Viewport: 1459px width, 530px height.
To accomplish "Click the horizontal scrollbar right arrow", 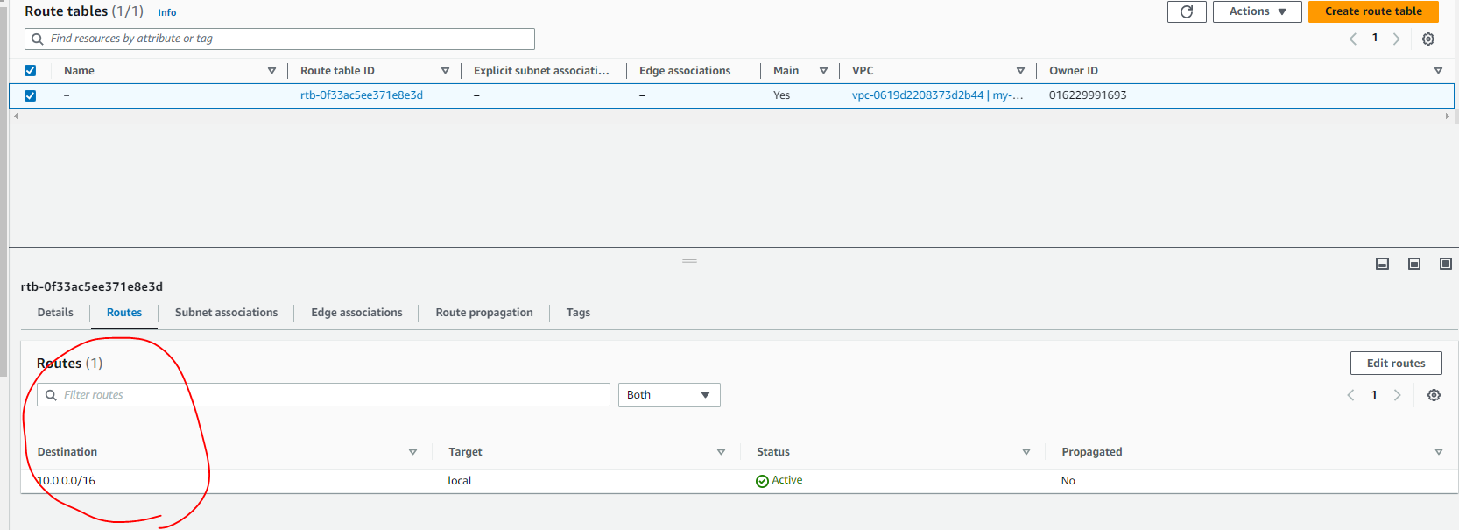I will tap(1447, 116).
